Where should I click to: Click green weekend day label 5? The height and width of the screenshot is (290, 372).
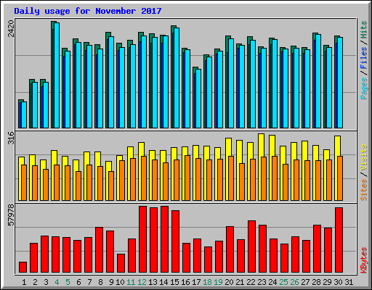[68, 282]
